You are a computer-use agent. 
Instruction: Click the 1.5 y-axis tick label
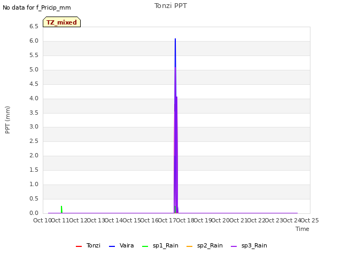pyautogui.click(x=34, y=170)
